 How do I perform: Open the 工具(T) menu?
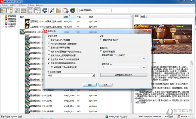[x=30, y=5]
